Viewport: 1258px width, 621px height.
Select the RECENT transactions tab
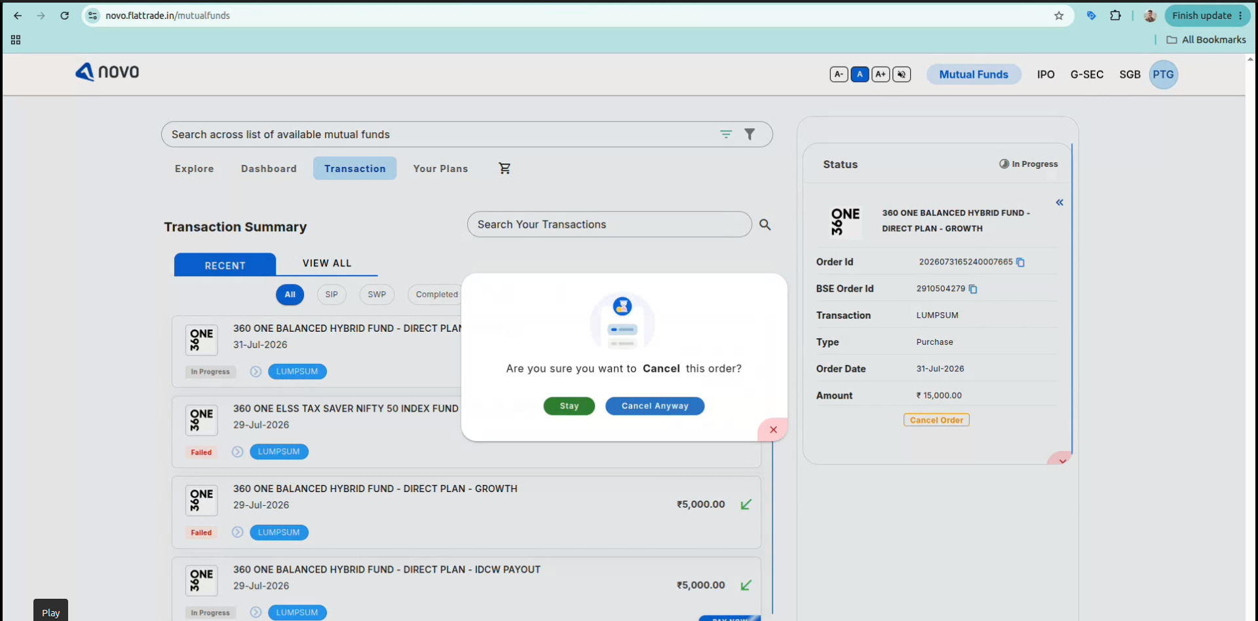[225, 265]
